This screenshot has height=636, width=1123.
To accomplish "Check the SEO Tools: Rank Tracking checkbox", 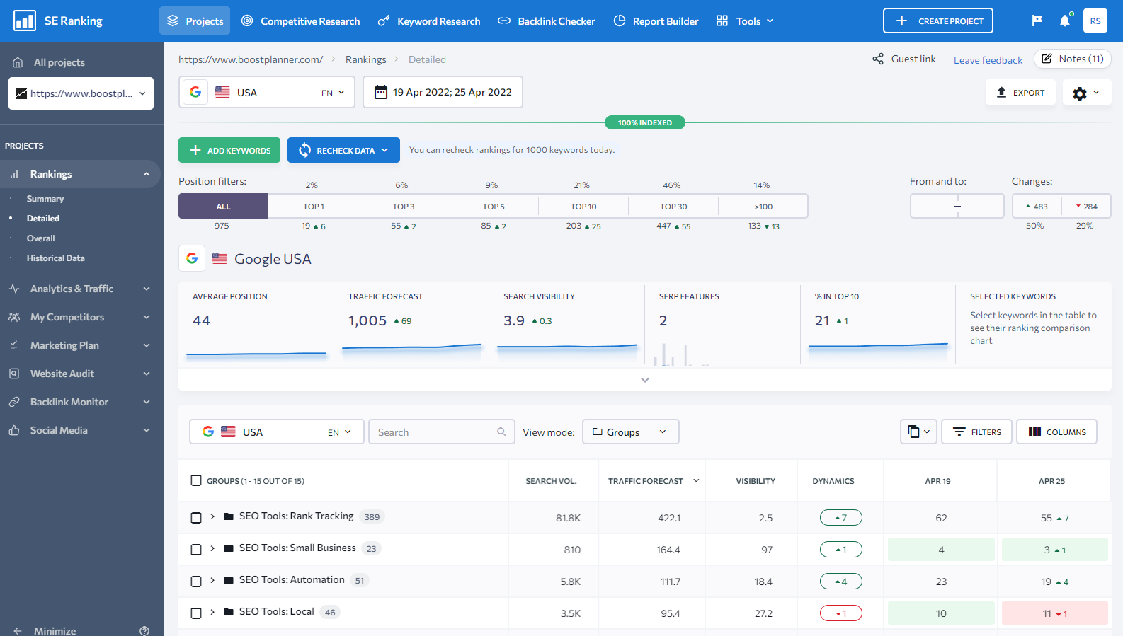I will coord(196,518).
